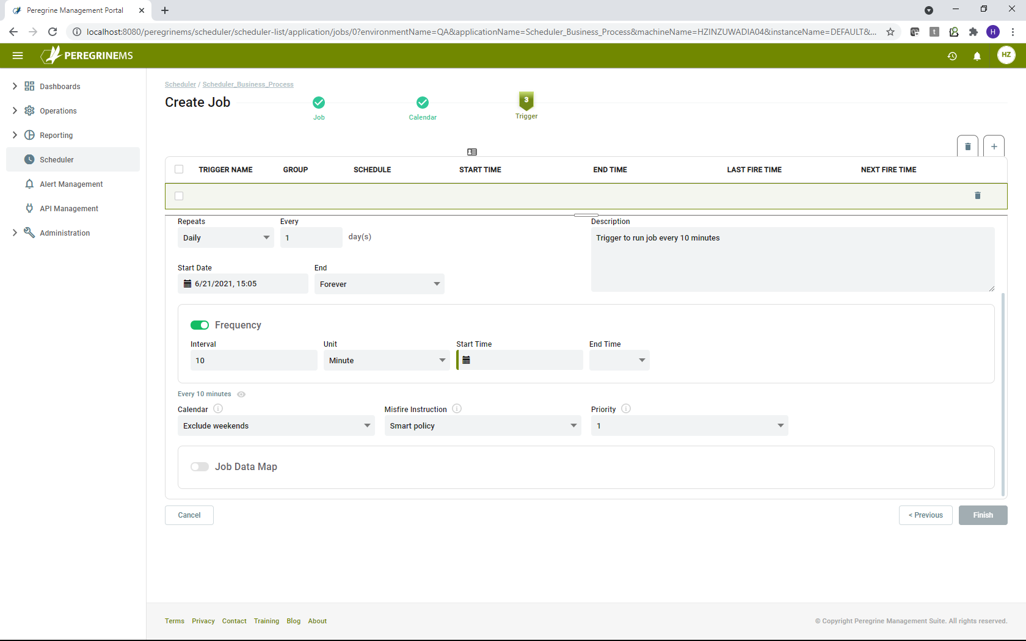Click the Finish button
This screenshot has width=1026, height=641.
[983, 515]
